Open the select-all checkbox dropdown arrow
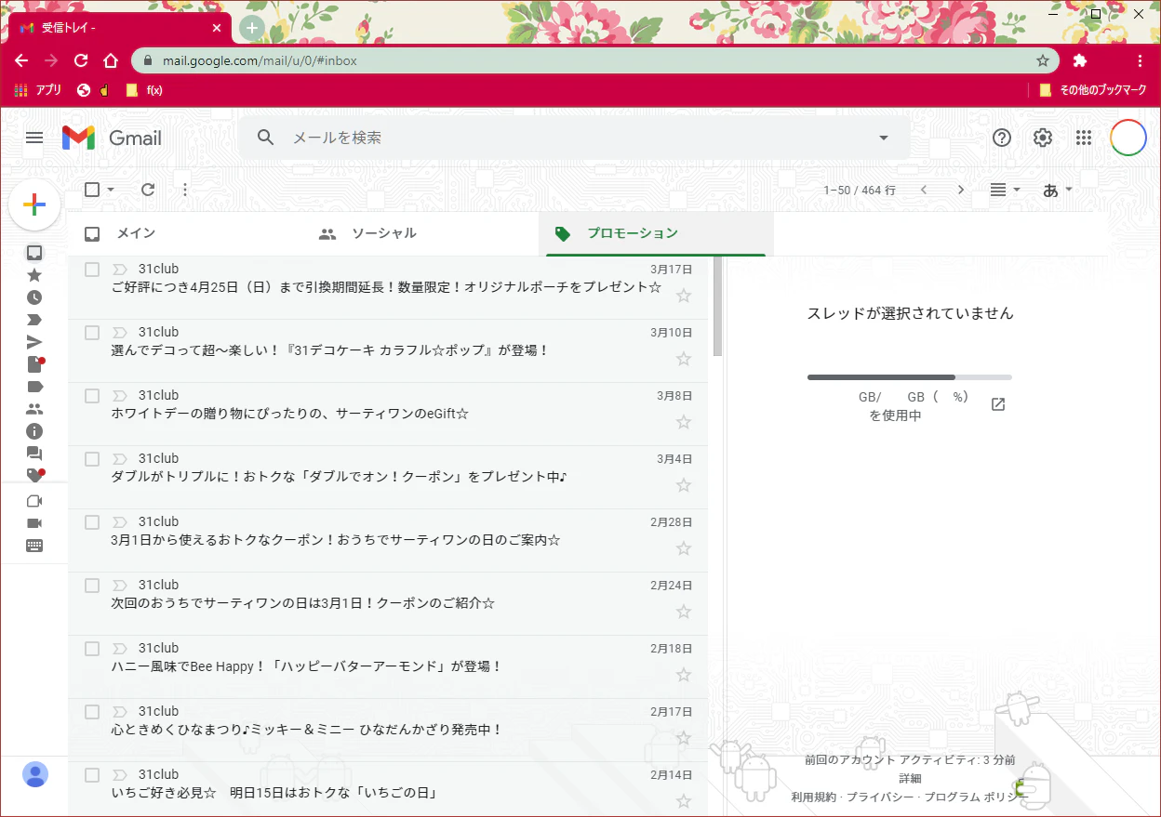 point(111,190)
